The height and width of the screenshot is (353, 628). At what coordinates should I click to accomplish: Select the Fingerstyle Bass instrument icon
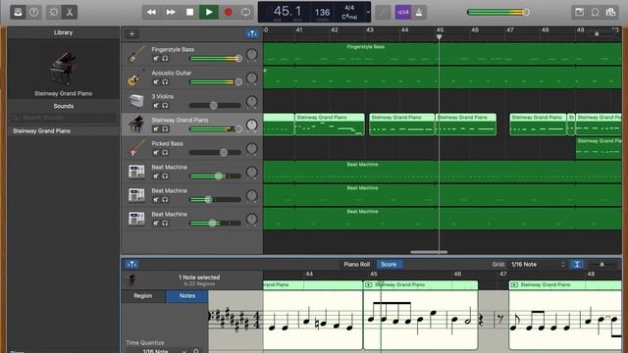pyautogui.click(x=136, y=54)
